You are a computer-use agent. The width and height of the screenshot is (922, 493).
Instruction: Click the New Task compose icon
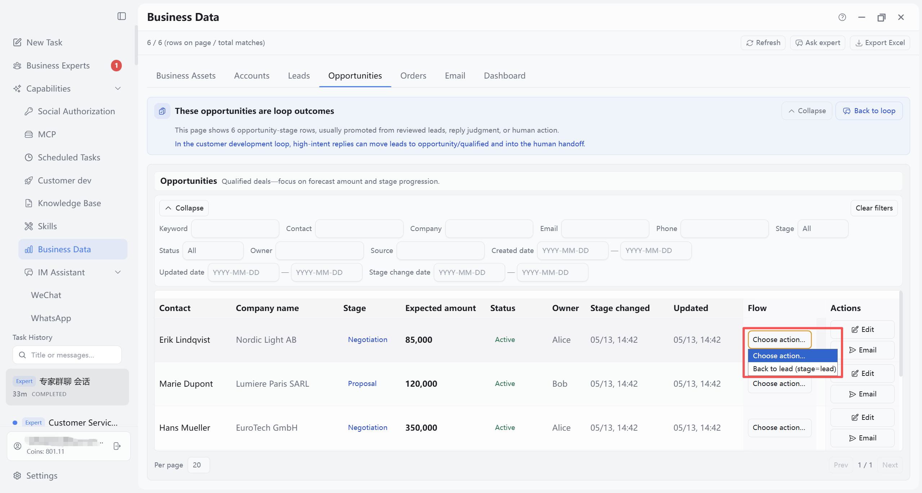coord(17,42)
